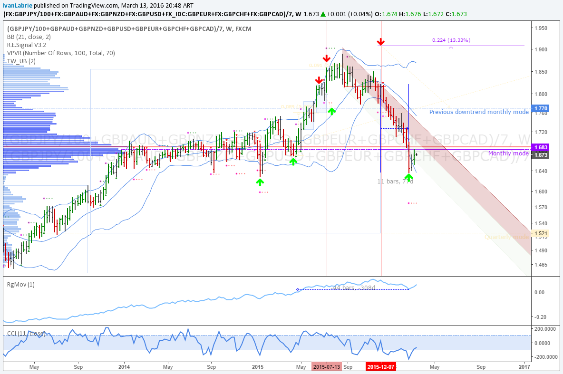Click green up arrow above 11 bars label

click(x=408, y=177)
